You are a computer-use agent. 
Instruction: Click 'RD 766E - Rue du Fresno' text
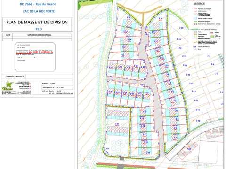pyautogui.click(x=38, y=4)
